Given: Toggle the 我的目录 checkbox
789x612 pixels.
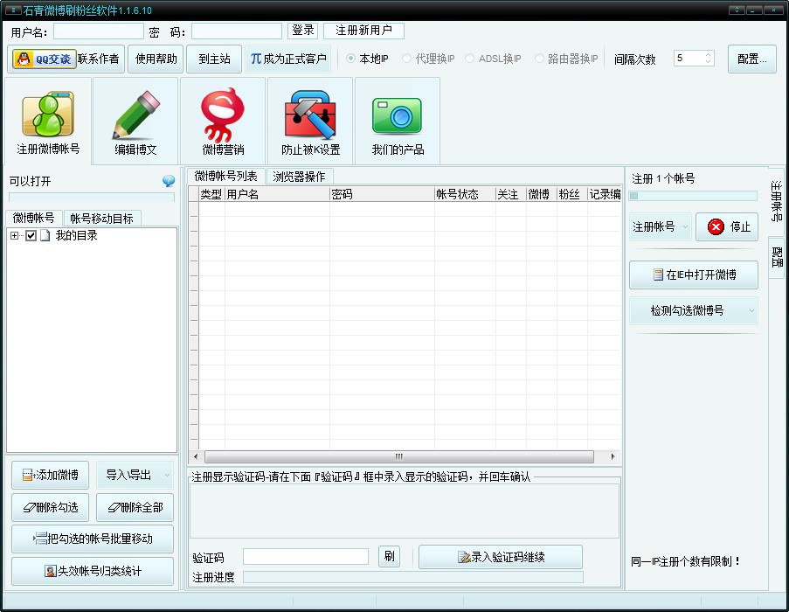Looking at the screenshot, I should coord(31,236).
